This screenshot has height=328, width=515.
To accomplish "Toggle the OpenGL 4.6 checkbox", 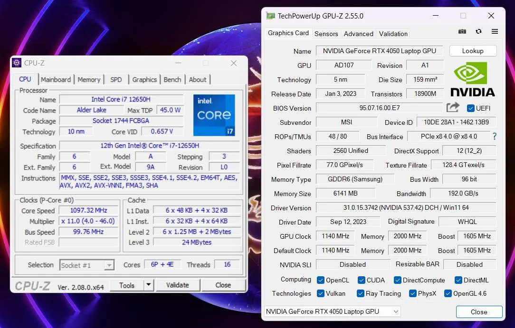I will click(x=448, y=293).
